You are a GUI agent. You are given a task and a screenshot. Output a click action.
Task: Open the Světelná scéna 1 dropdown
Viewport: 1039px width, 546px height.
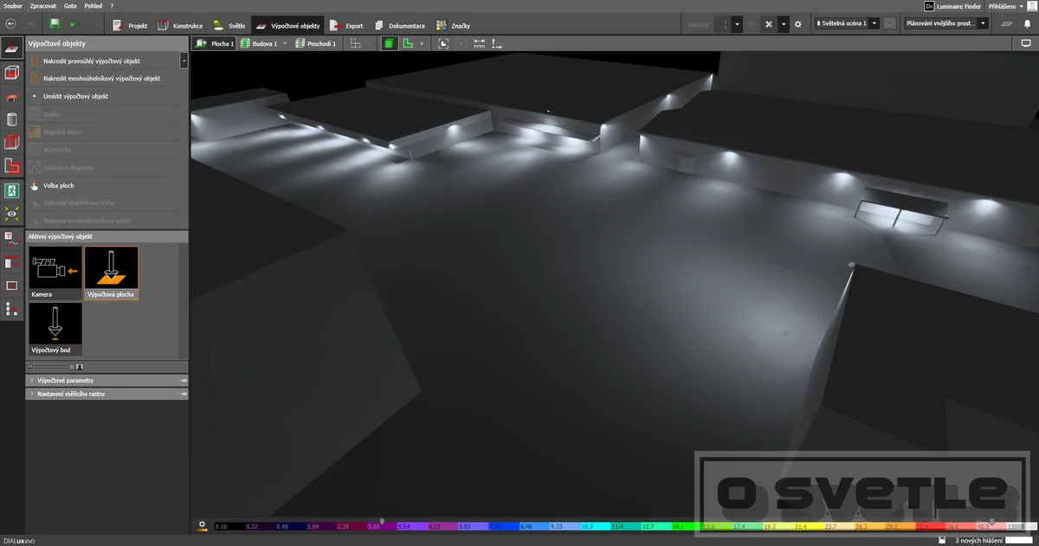(848, 24)
